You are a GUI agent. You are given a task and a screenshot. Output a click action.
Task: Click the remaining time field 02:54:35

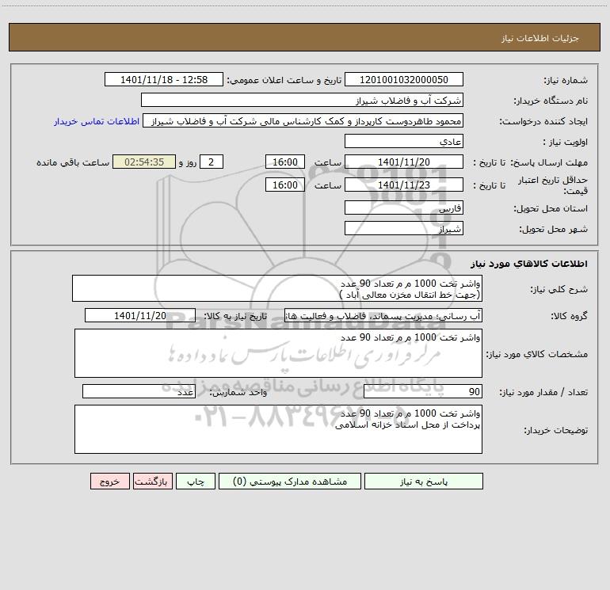(144, 162)
